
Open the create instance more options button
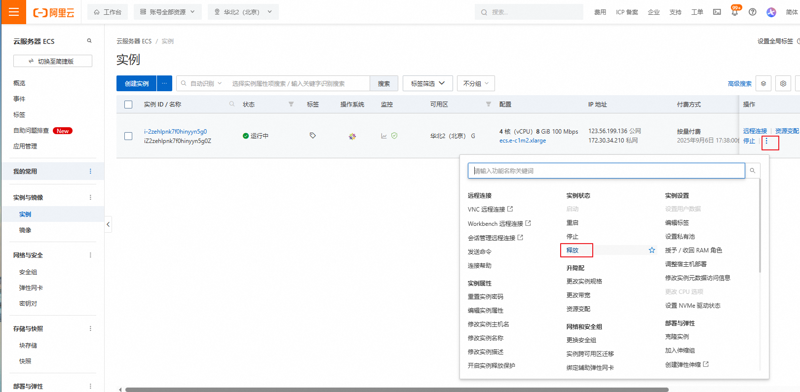(x=164, y=83)
